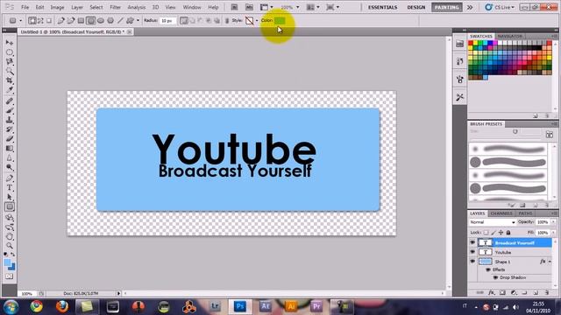Viewport: 561px width, 315px height.
Task: Select the Eraser tool
Action: pyautogui.click(x=10, y=138)
